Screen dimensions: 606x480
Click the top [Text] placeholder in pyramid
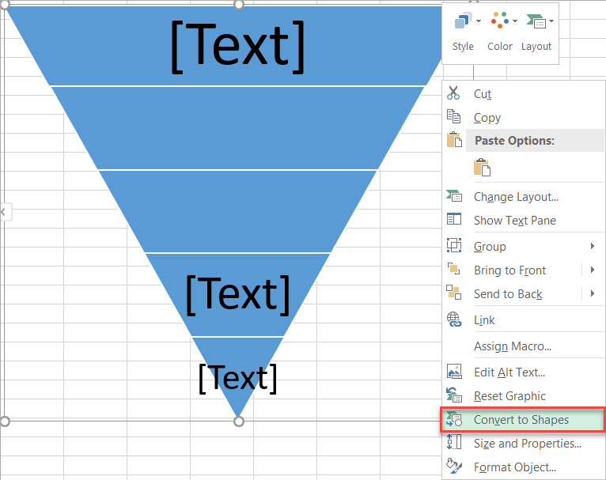[237, 47]
